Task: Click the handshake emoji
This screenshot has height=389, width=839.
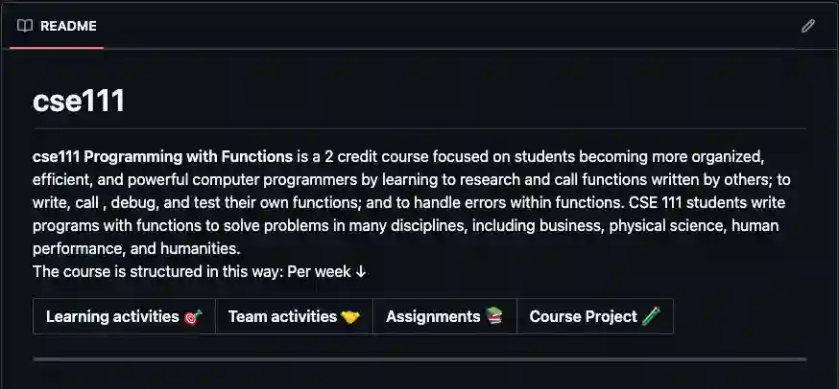Action: pos(350,316)
